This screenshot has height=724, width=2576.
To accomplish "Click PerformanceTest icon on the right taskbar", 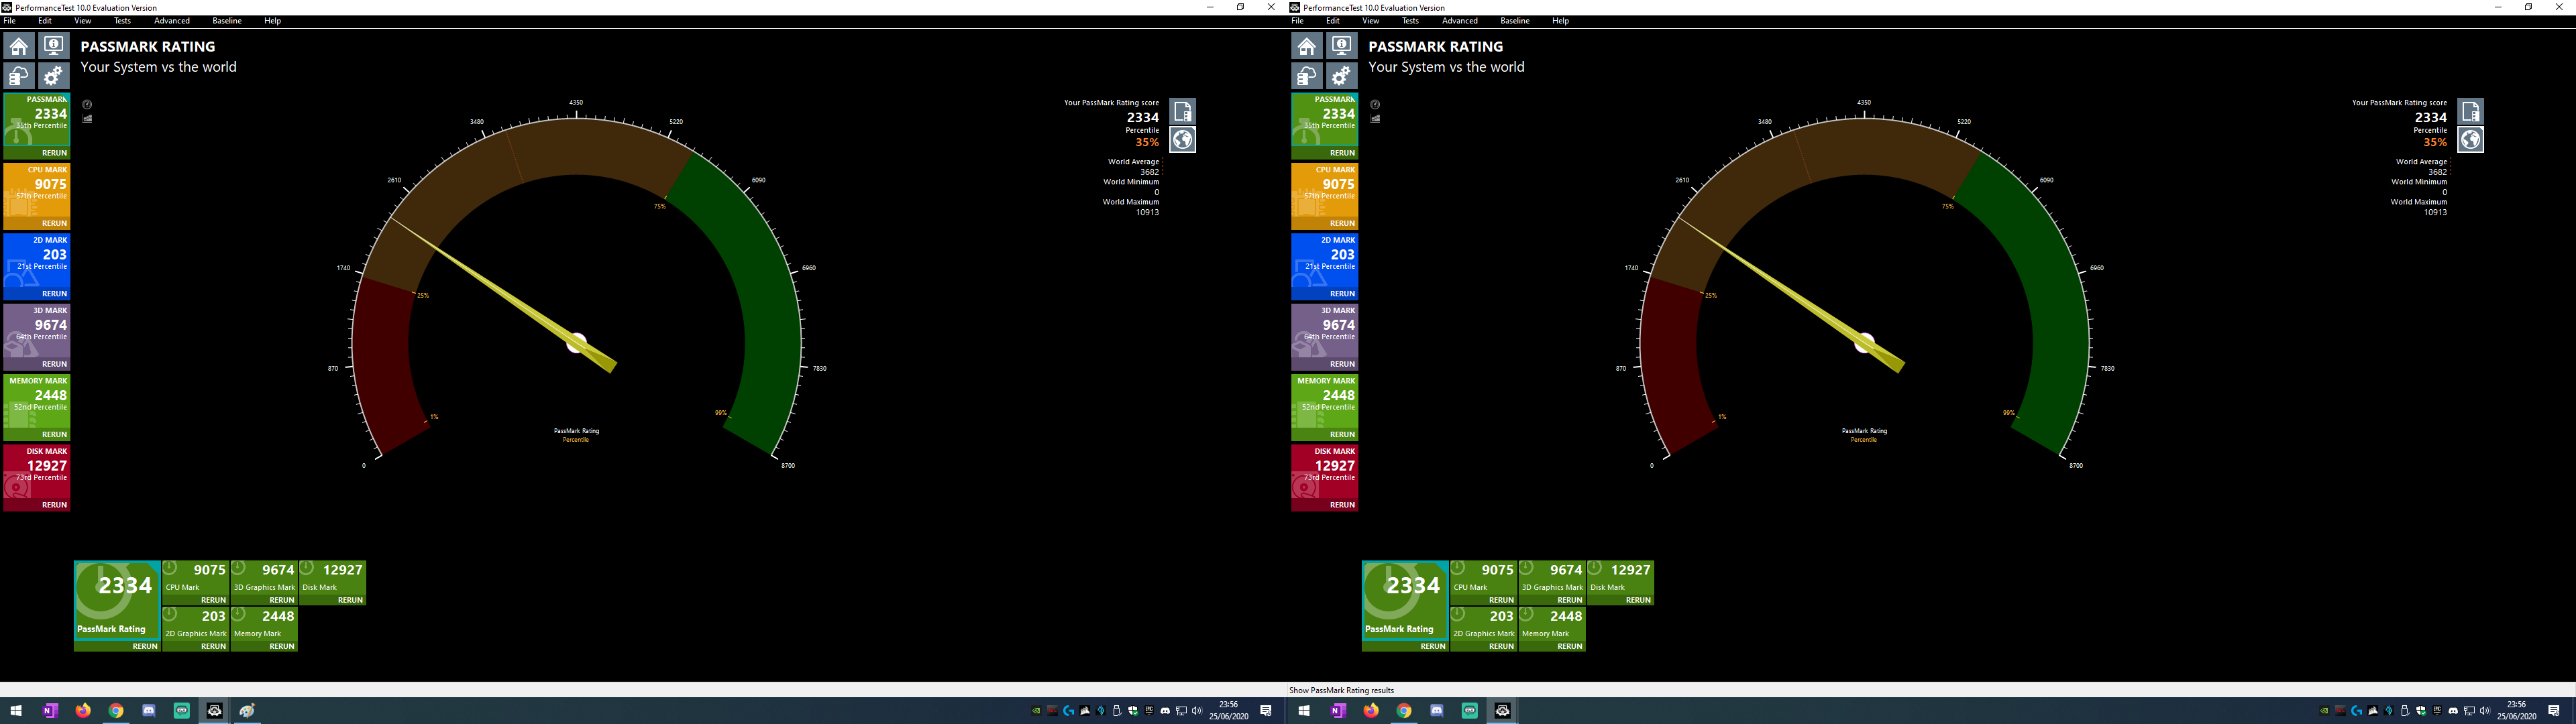I will pos(1502,711).
